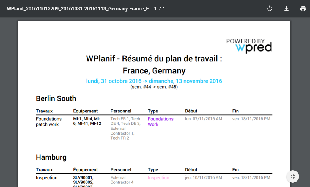Click the fit-to-page round button

click(x=293, y=176)
